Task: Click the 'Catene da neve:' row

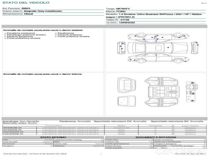Action: pos(129,146)
